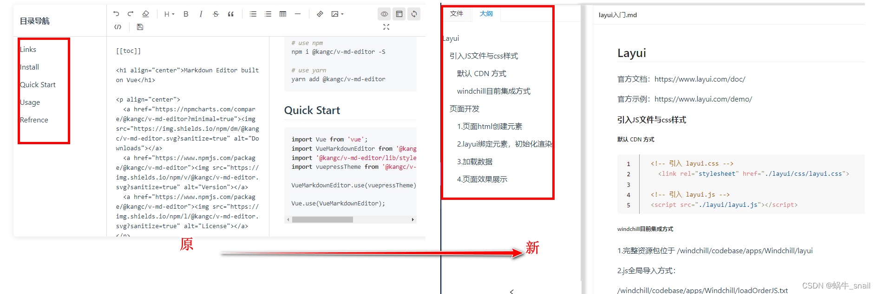877x294 pixels.
Task: Click the scrollbar's left arrow under the code block
Action: pyautogui.click(x=288, y=219)
